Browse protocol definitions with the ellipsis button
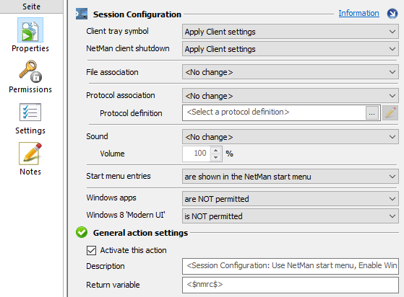This screenshot has width=404, height=297. 371,112
